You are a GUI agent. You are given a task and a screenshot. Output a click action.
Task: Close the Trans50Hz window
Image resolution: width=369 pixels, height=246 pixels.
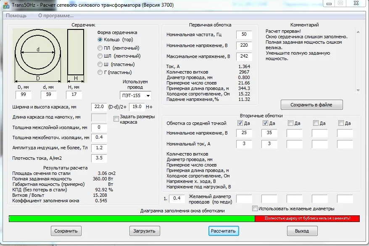356,3
